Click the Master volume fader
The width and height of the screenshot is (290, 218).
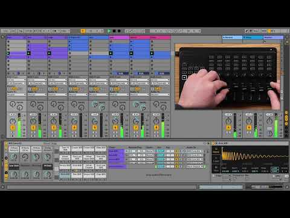click(x=276, y=125)
